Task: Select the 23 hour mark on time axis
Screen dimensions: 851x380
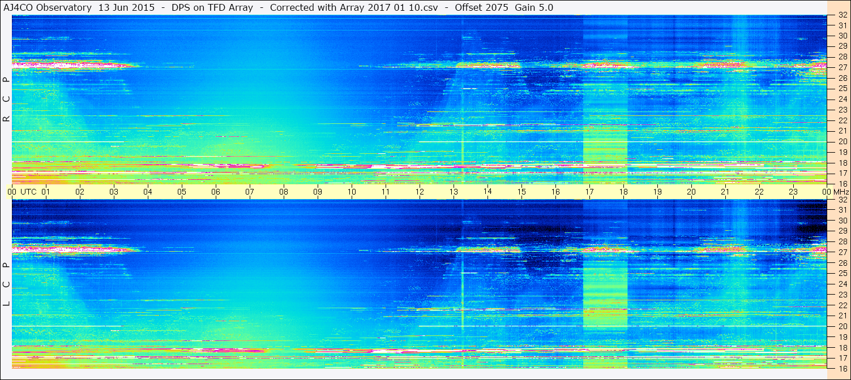Action: (793, 192)
